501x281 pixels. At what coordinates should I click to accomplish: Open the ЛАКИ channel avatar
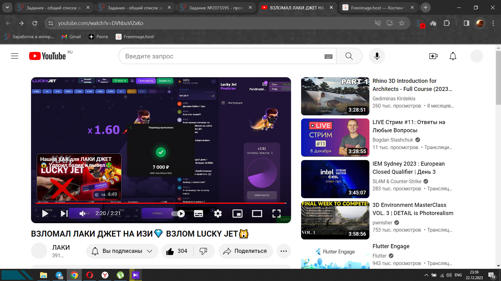click(39, 251)
